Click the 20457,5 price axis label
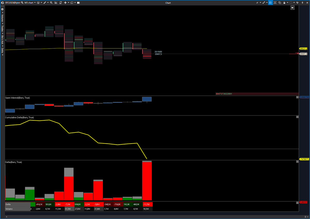Viewport: 310px width, 219px height. coord(303,54)
